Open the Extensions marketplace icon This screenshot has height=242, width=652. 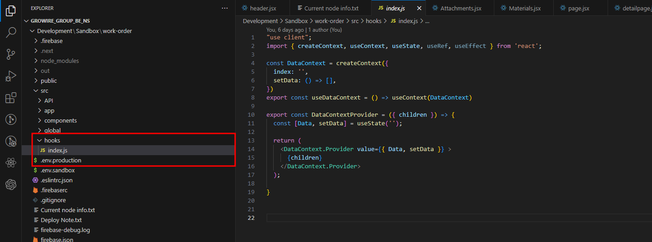point(11,98)
